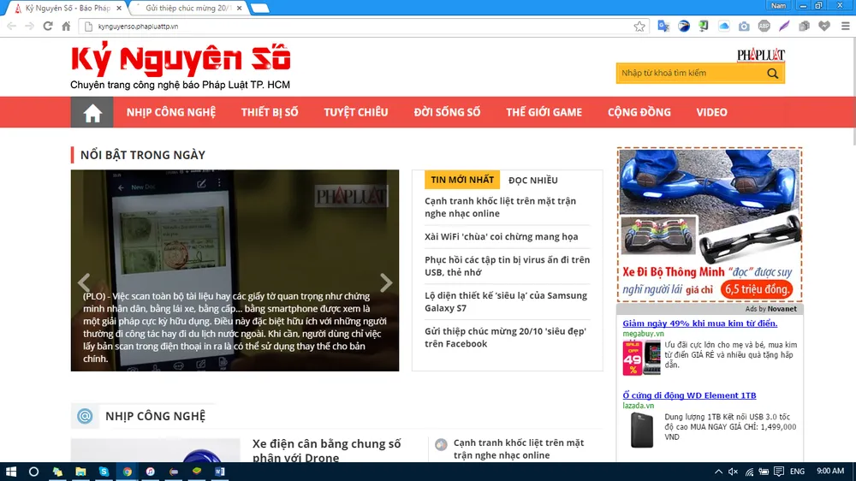Open the Chrome hamburger menu
The height and width of the screenshot is (481, 856).
click(845, 27)
